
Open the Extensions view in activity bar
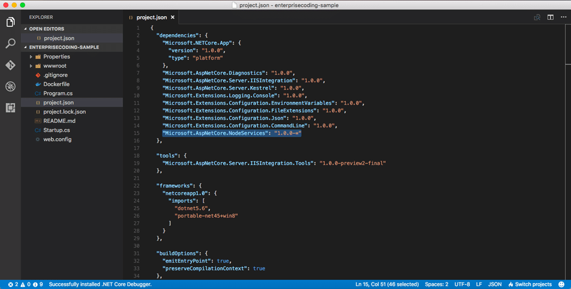click(x=10, y=107)
